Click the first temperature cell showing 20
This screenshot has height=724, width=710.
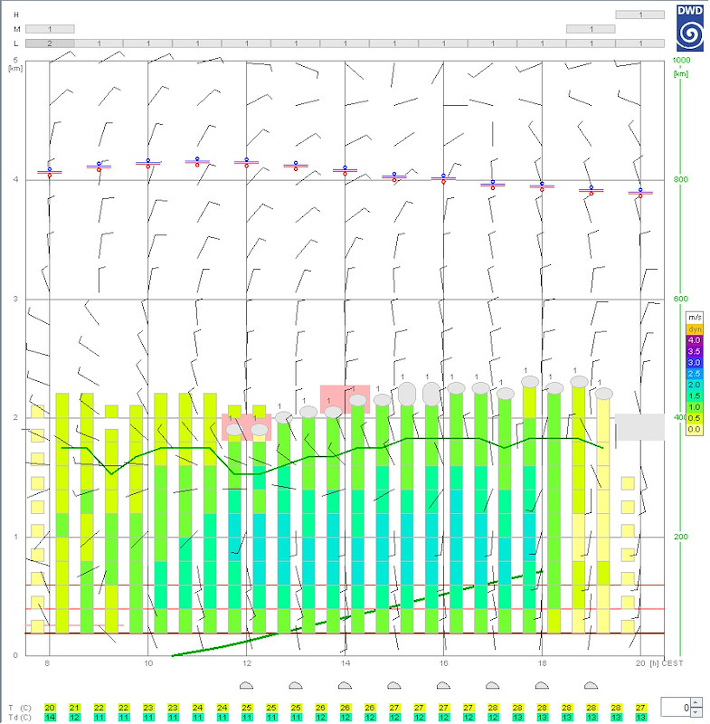(50, 708)
